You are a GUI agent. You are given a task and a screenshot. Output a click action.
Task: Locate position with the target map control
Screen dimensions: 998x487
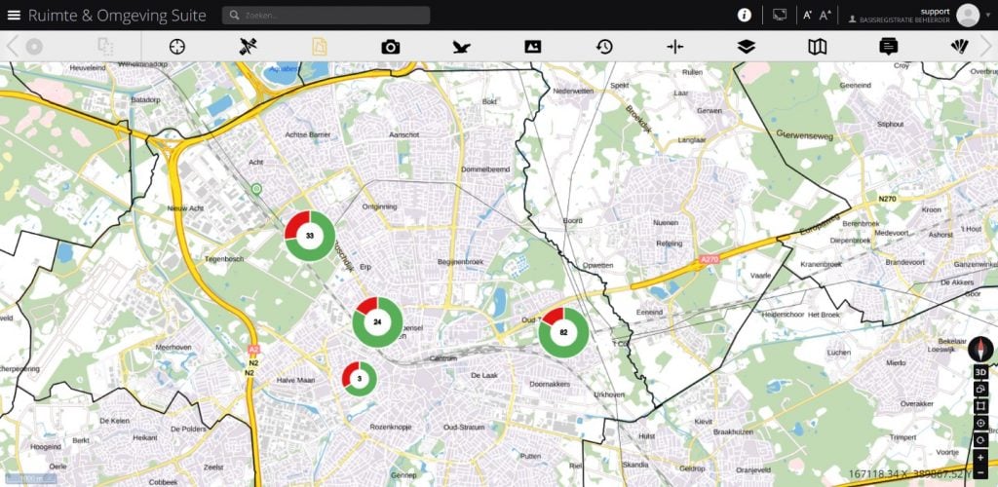tap(980, 423)
